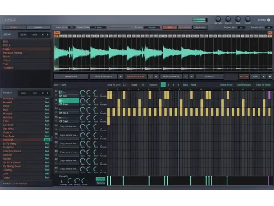The width and height of the screenshot is (274, 206).
Task: Go to the previous library with the left arrow
Action: (43, 35)
